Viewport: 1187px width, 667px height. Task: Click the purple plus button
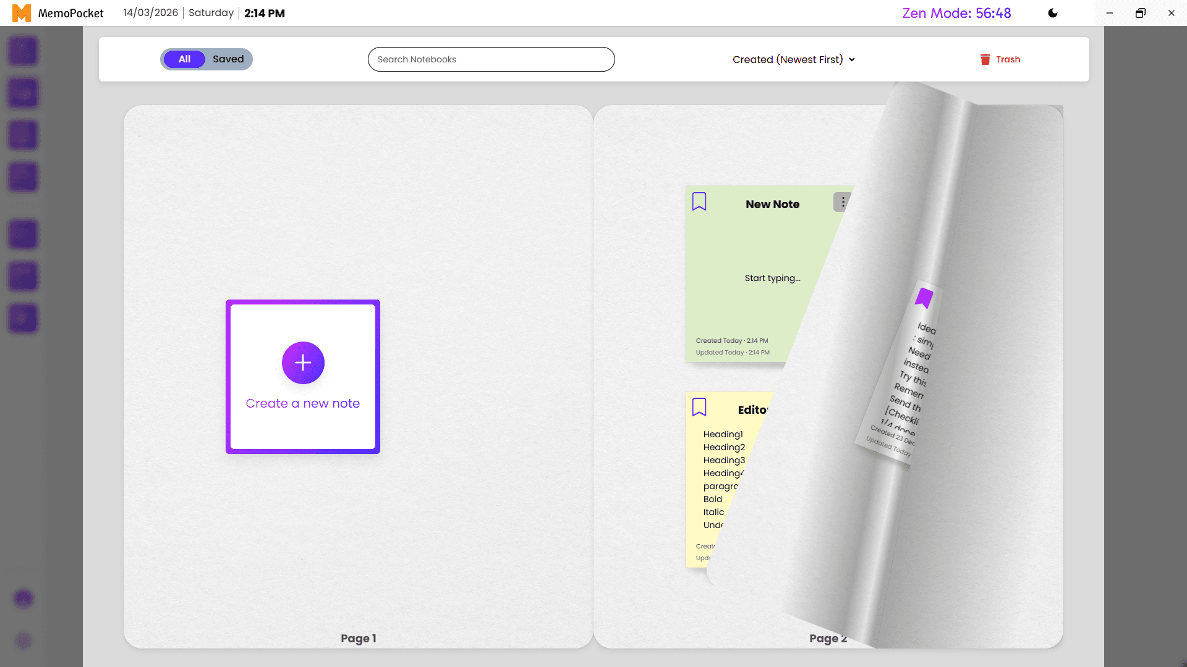(x=303, y=363)
